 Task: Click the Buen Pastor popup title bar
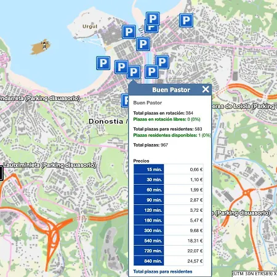pyautogui.click(x=170, y=90)
